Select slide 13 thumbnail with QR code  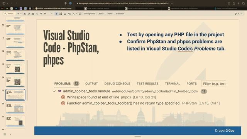[15, 68]
